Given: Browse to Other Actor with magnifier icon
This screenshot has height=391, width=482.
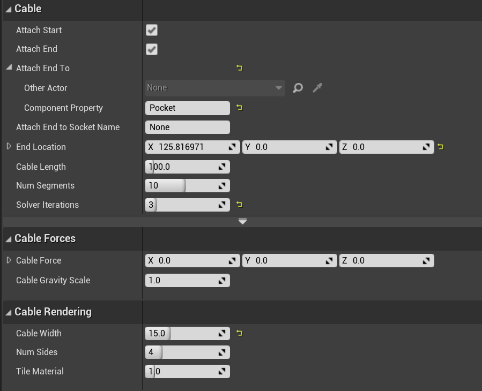Looking at the screenshot, I should point(298,88).
